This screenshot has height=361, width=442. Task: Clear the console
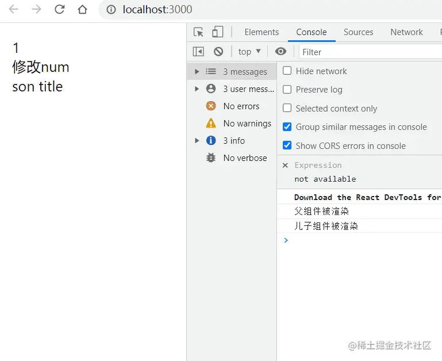(x=218, y=52)
